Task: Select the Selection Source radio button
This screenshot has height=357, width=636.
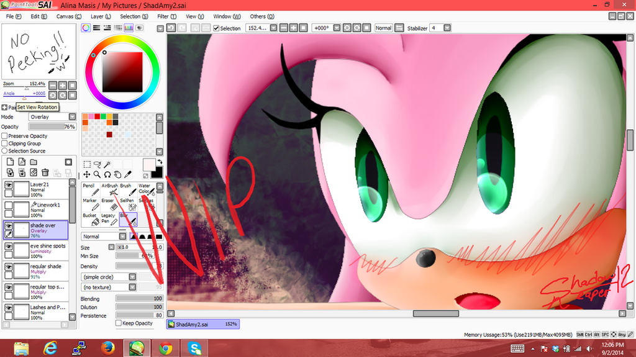Action: tap(4, 150)
